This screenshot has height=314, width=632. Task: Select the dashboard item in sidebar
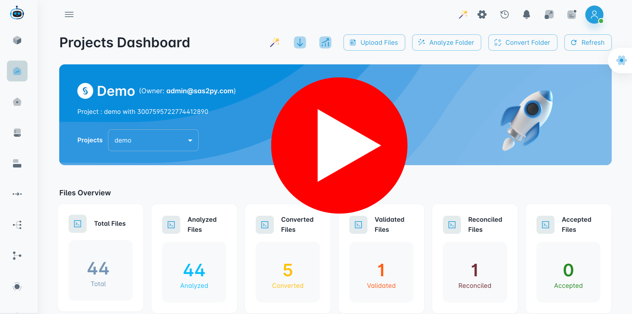pos(17,71)
